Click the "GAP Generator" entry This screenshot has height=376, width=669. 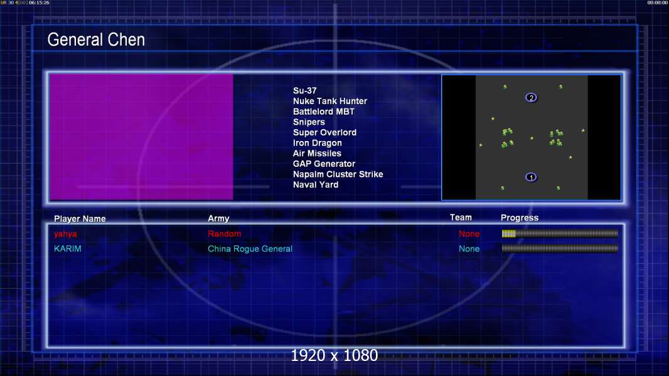(x=324, y=164)
